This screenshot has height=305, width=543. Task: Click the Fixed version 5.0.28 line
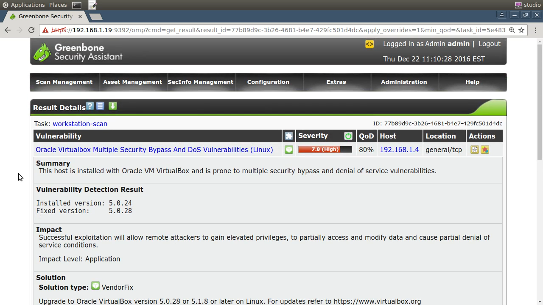pyautogui.click(x=84, y=211)
